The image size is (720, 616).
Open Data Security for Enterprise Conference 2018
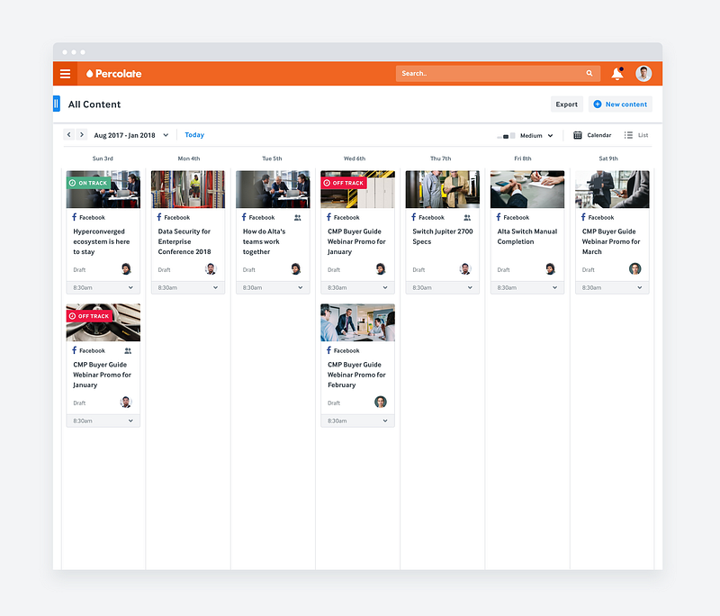184,241
